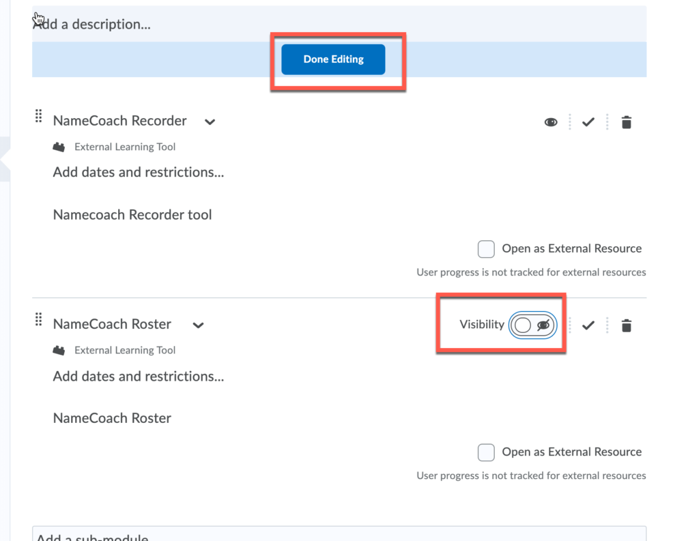Image resolution: width=699 pixels, height=541 pixels.
Task: Grab the NameCoach Roster drag handle
Action: 39,319
